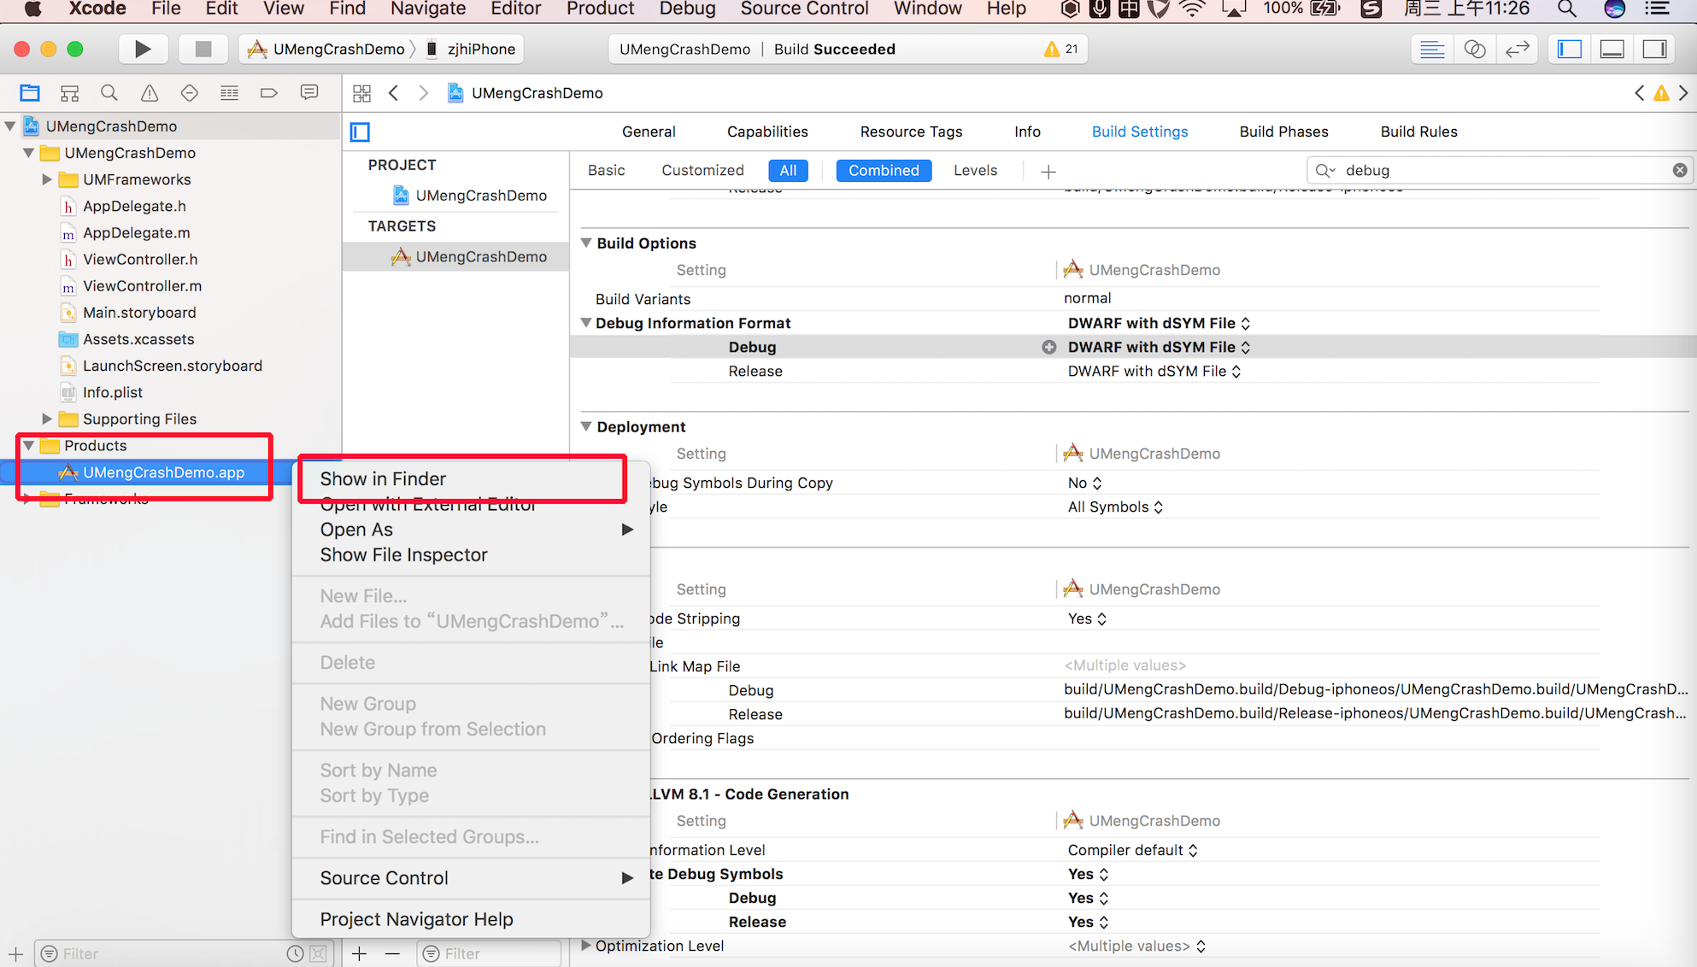Open Spotlight search in menu bar
The image size is (1697, 967).
click(x=1567, y=9)
